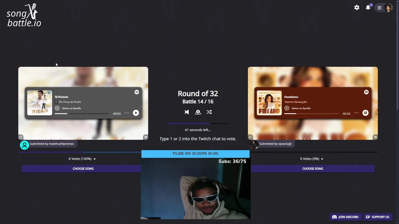The height and width of the screenshot is (224, 399).
Task: Choose the left song Tá Fluindo
Action: pos(81,169)
